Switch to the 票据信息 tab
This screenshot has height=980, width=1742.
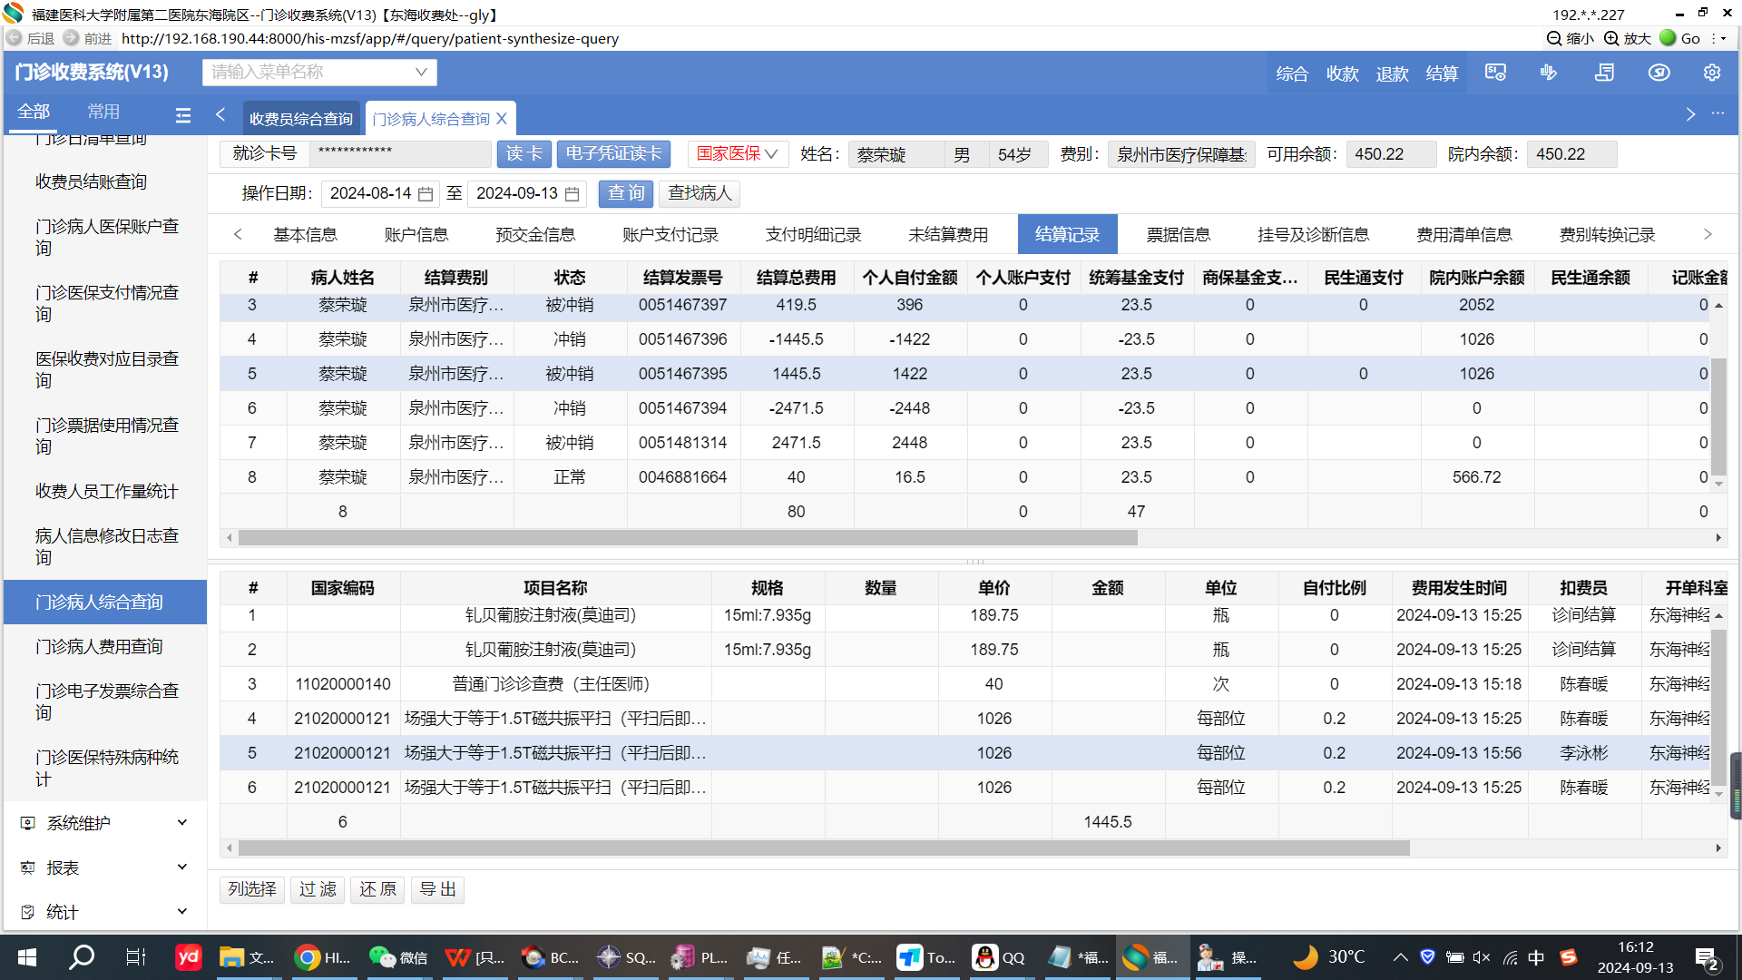click(x=1178, y=235)
